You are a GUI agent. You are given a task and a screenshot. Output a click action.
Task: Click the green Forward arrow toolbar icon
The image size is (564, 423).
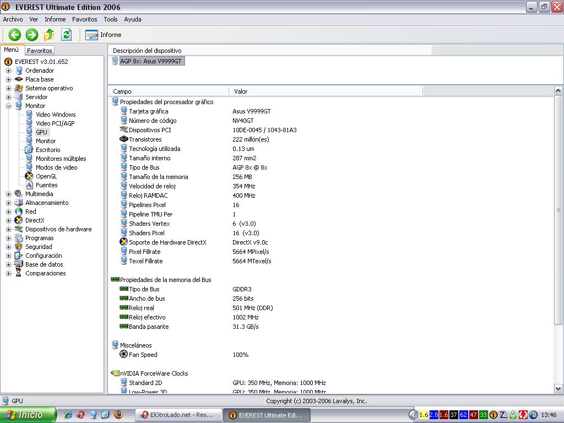[31, 35]
